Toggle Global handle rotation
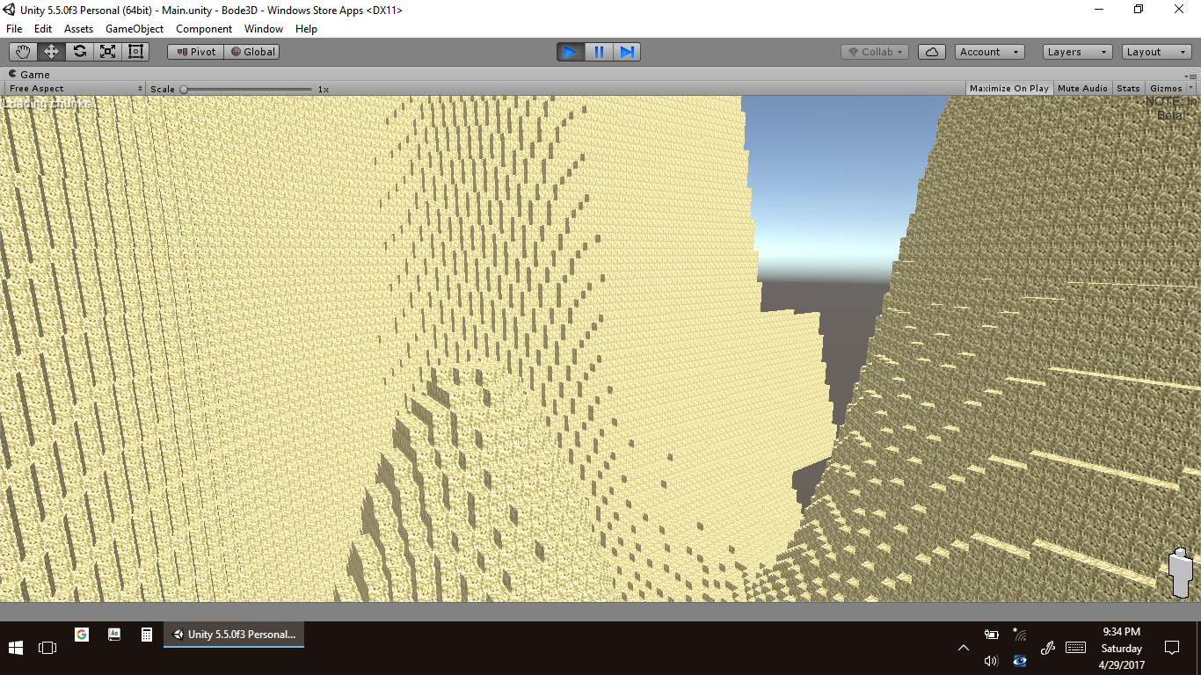1201x675 pixels. pos(253,52)
